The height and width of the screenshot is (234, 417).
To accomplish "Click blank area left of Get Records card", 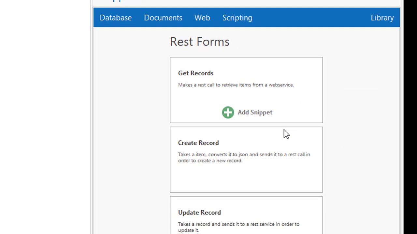I will pos(130,91).
